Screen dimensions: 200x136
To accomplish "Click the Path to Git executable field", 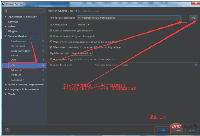I will [x=128, y=18].
